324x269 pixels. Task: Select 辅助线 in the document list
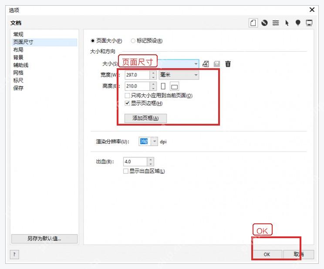[x=20, y=65]
